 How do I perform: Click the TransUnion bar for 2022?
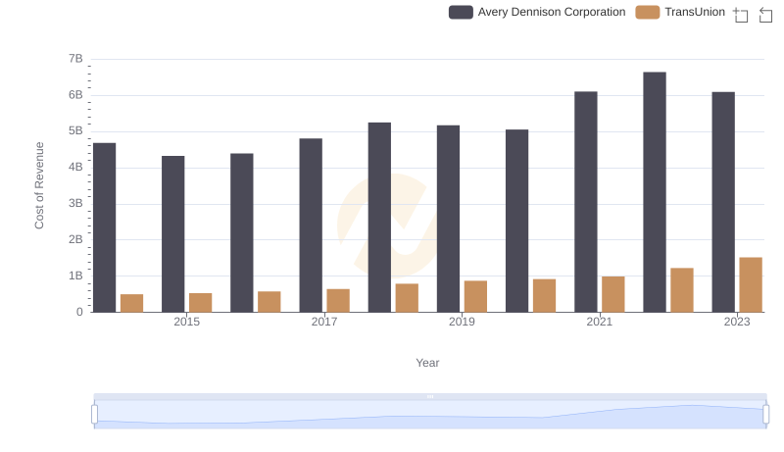pyautogui.click(x=682, y=290)
